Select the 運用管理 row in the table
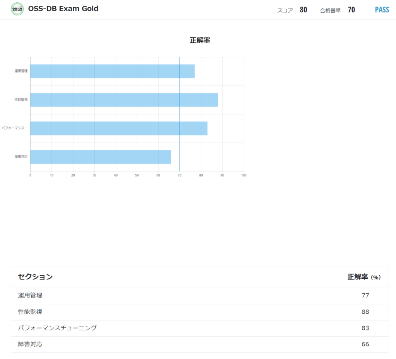 click(x=31, y=295)
